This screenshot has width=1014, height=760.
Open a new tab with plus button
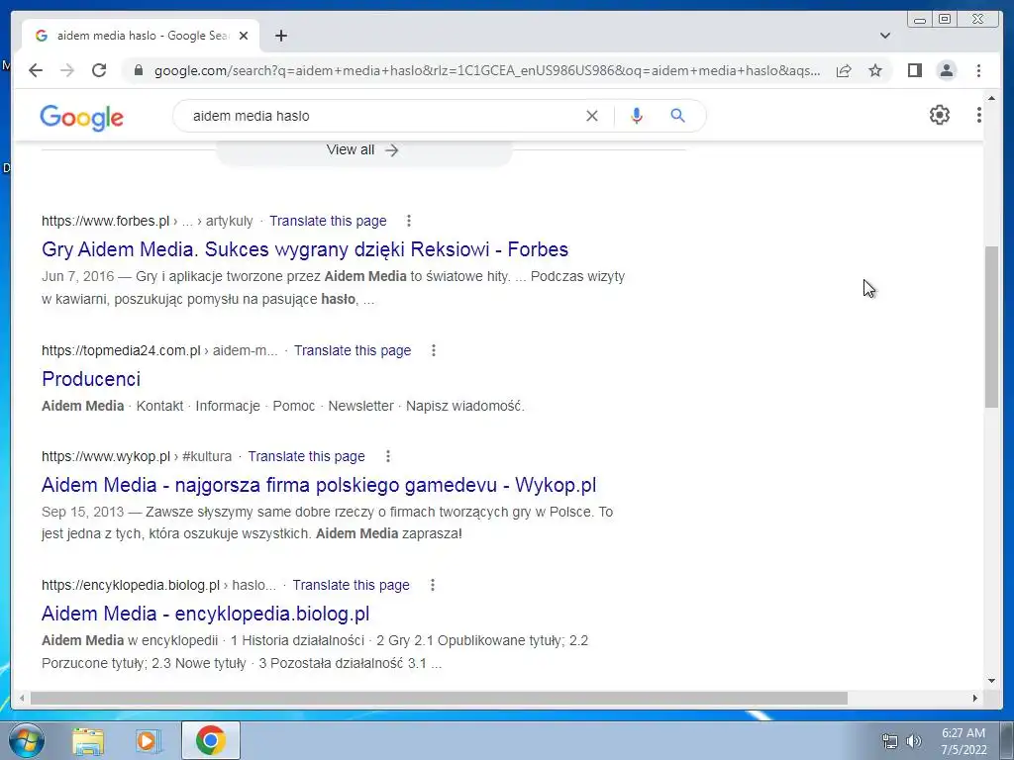[280, 36]
